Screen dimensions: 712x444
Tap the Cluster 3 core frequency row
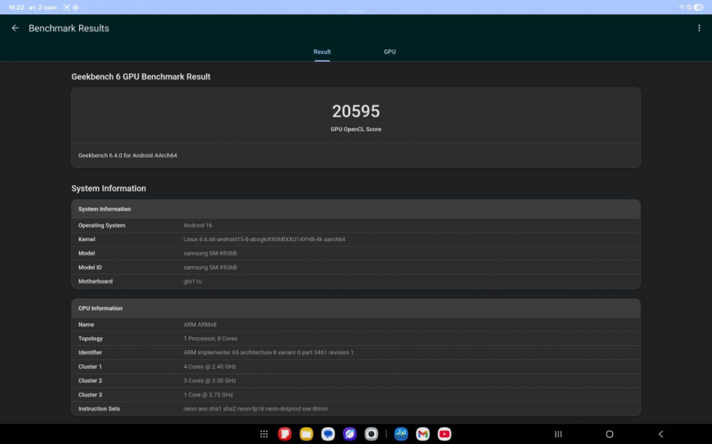click(355, 395)
